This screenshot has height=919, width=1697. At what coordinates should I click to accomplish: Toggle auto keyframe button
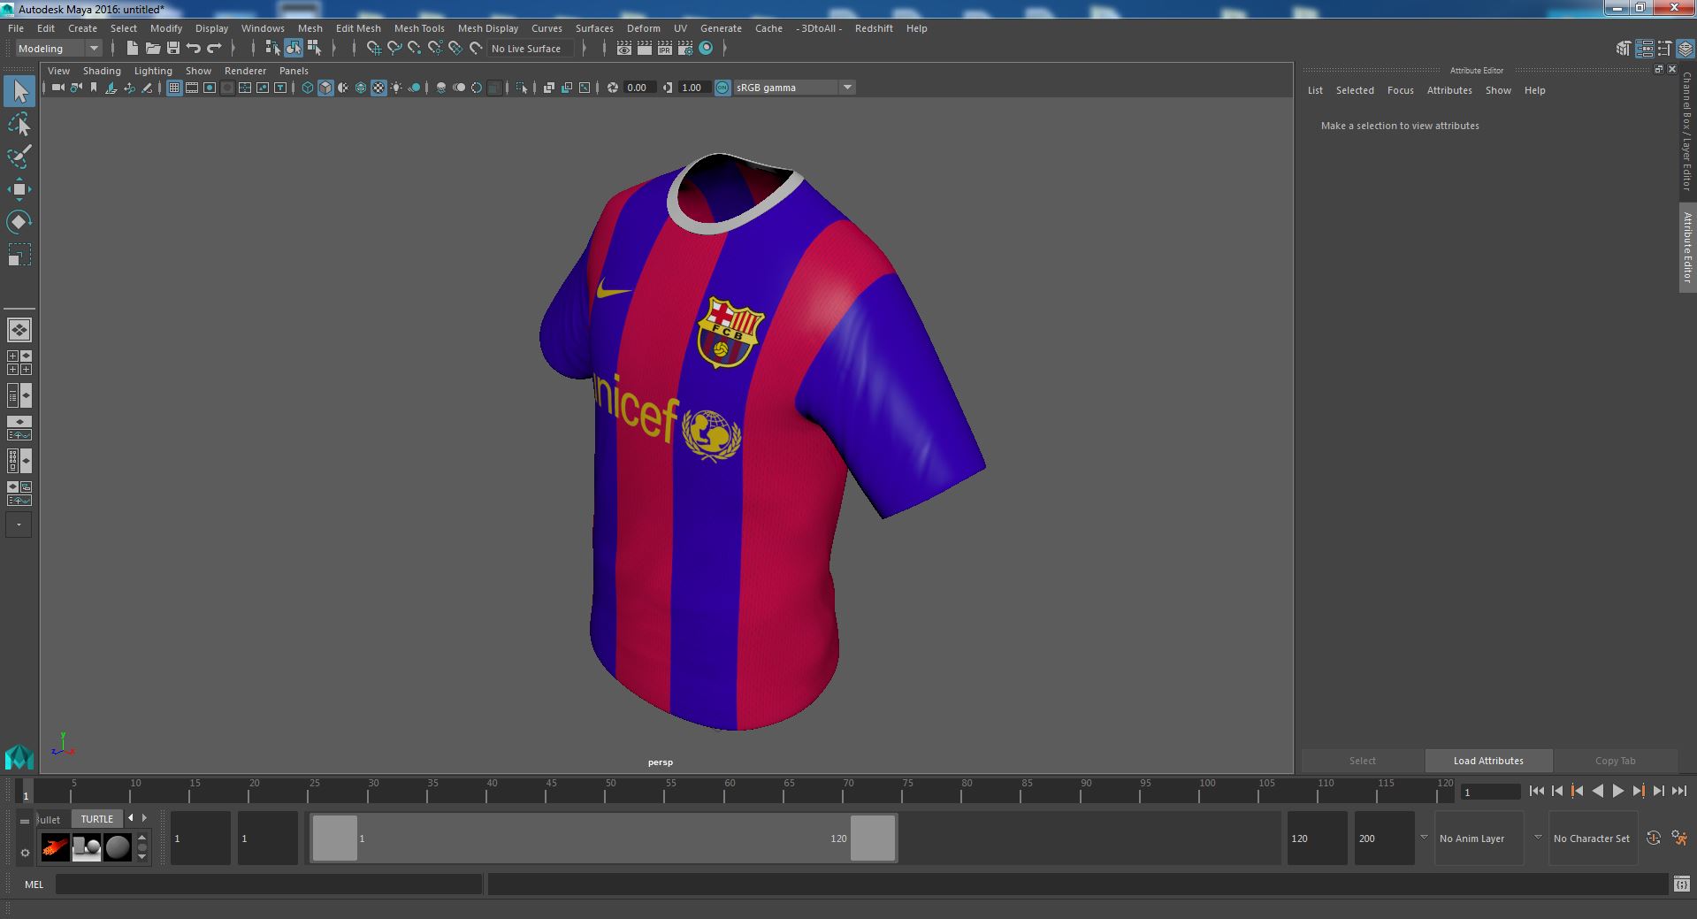(1654, 838)
